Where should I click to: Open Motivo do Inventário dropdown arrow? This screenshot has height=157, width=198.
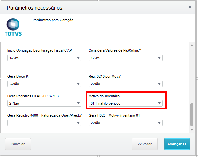point(159,103)
